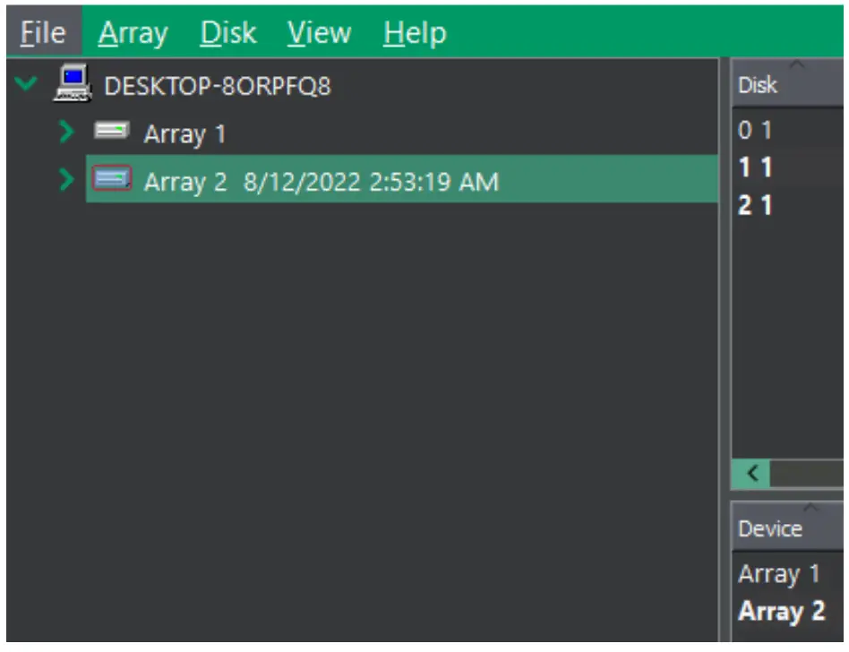Open the Help menu
The height and width of the screenshot is (652, 849).
tap(415, 33)
